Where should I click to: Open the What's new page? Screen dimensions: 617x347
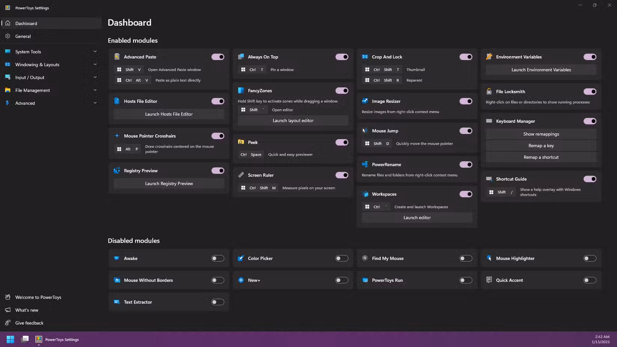(27, 310)
